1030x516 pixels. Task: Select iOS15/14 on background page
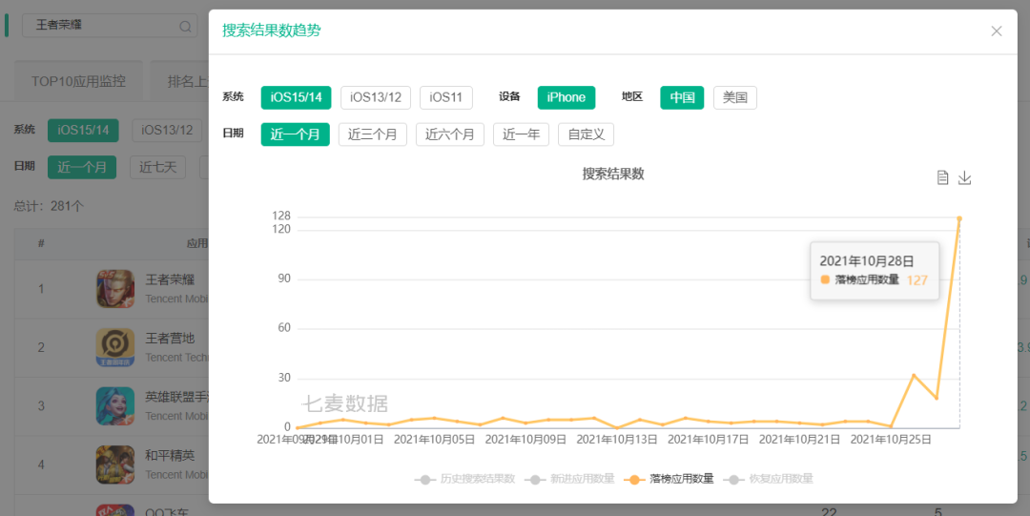83,130
